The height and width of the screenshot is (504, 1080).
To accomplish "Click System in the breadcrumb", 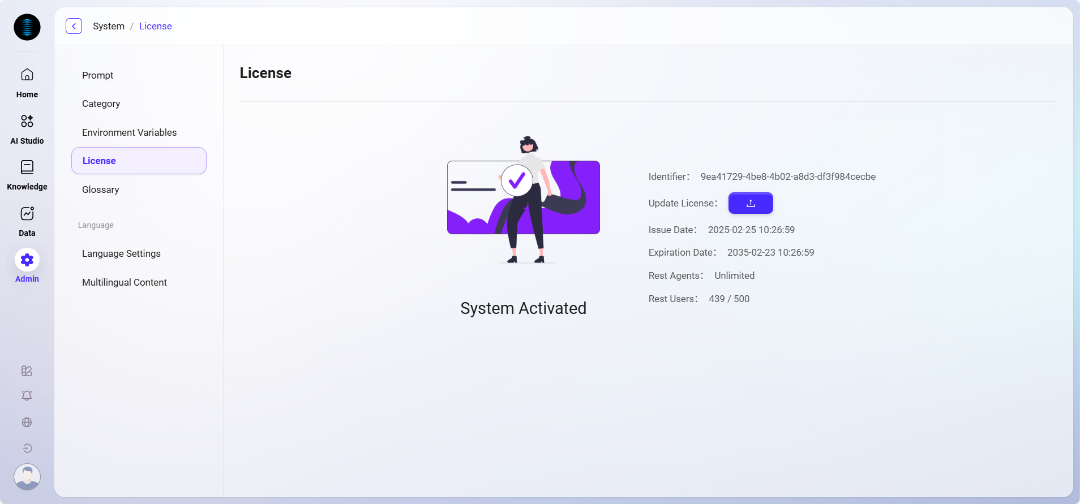I will (109, 26).
